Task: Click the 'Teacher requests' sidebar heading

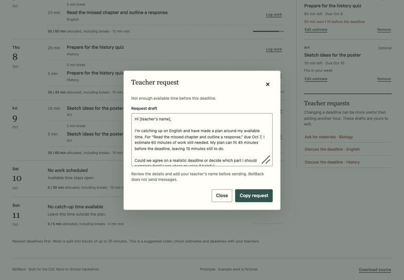Action: [327, 103]
